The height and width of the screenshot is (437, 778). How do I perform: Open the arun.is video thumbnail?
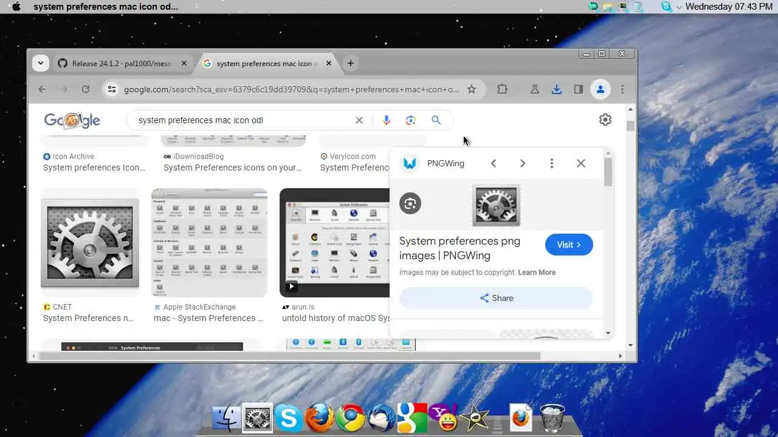click(334, 243)
